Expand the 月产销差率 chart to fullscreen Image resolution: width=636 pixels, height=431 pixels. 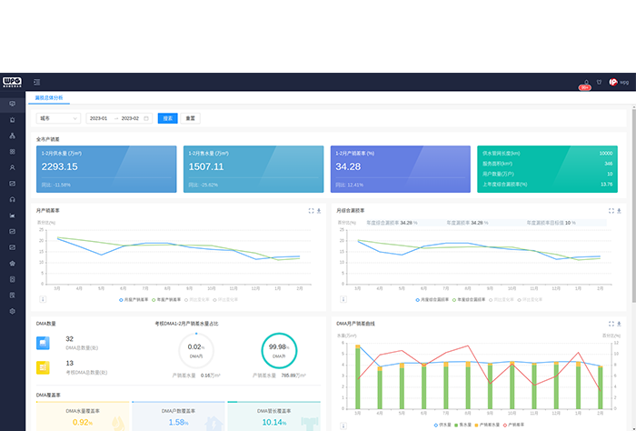point(311,210)
